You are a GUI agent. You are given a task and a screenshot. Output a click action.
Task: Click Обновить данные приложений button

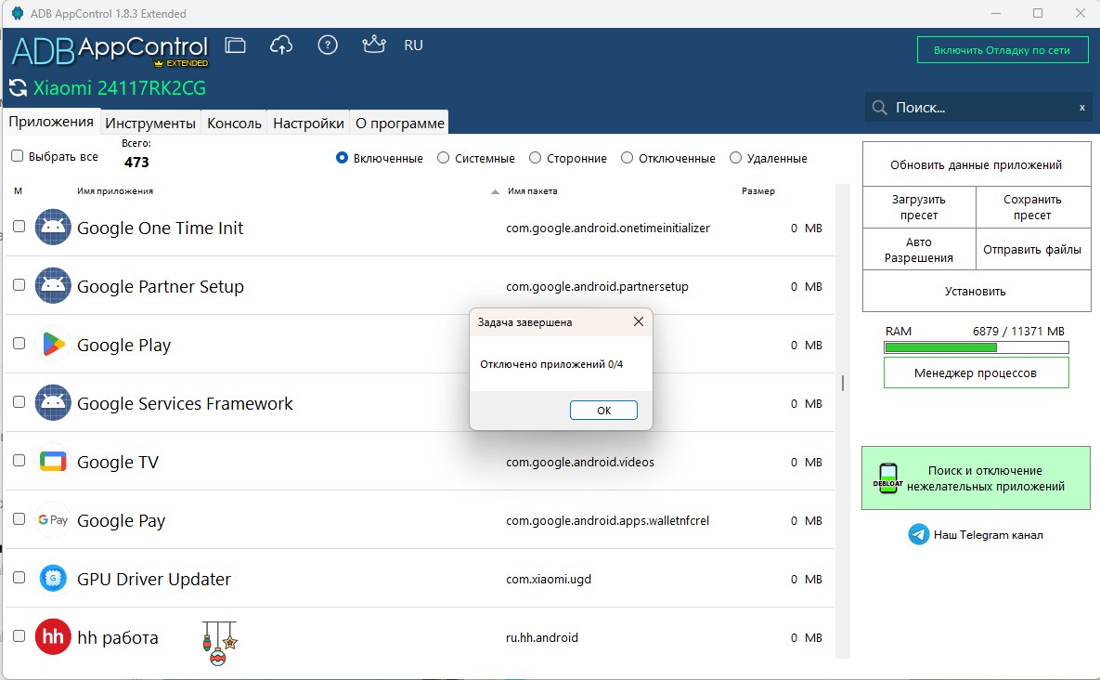click(976, 165)
